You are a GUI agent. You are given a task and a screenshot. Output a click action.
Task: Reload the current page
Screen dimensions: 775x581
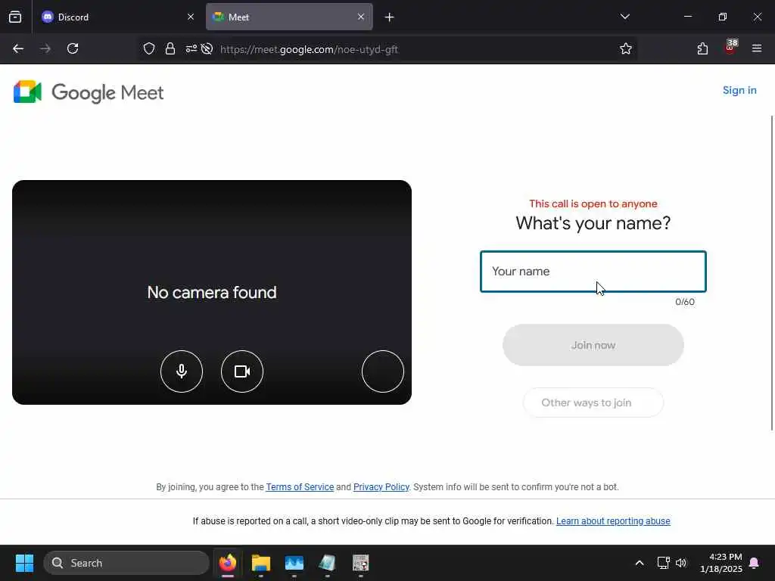(73, 49)
